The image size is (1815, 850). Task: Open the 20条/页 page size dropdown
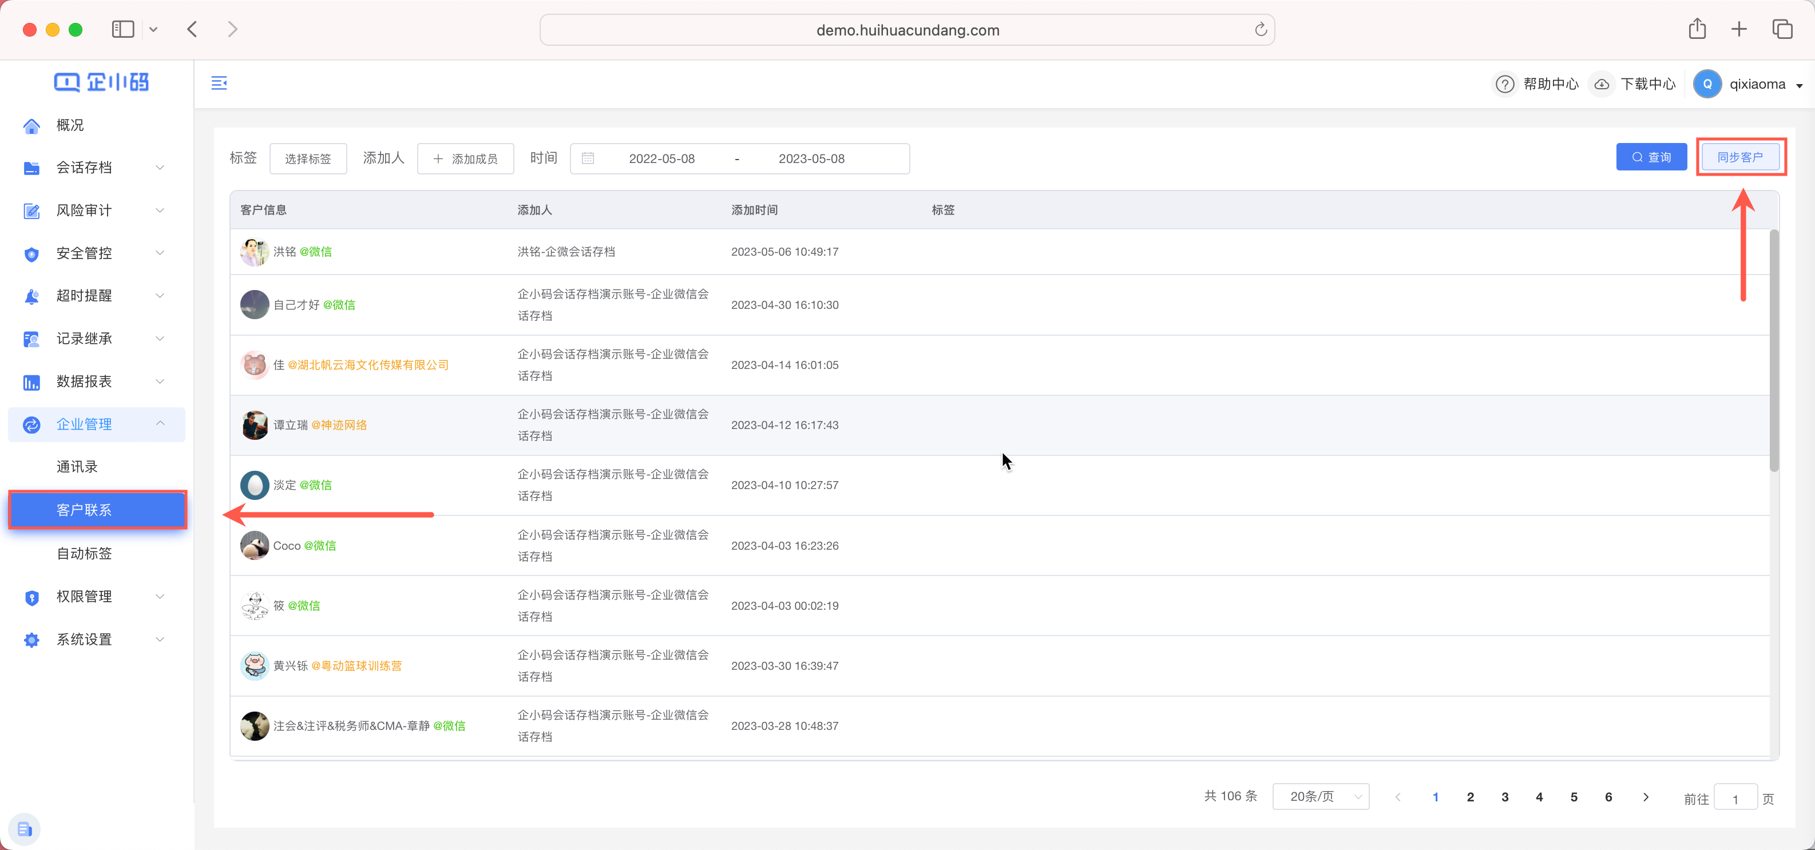(x=1321, y=796)
